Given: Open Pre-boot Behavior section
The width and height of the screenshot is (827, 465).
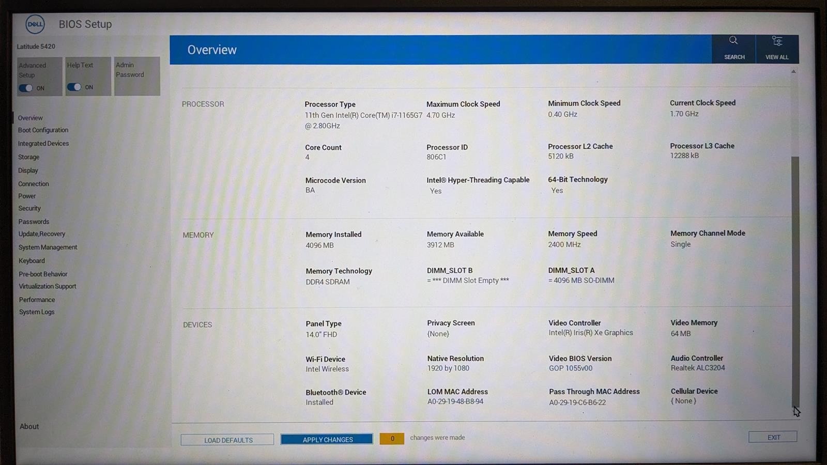Looking at the screenshot, I should (x=43, y=274).
